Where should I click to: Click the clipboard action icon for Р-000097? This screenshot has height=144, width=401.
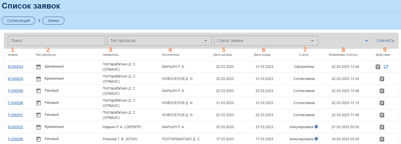point(382,115)
